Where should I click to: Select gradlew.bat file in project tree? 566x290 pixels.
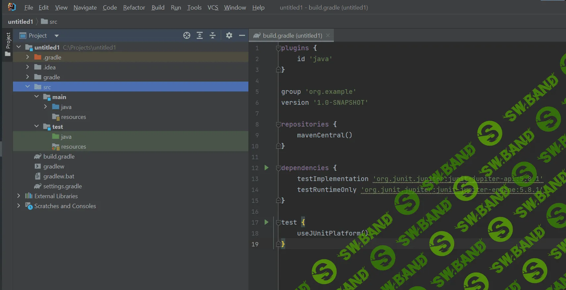(59, 176)
